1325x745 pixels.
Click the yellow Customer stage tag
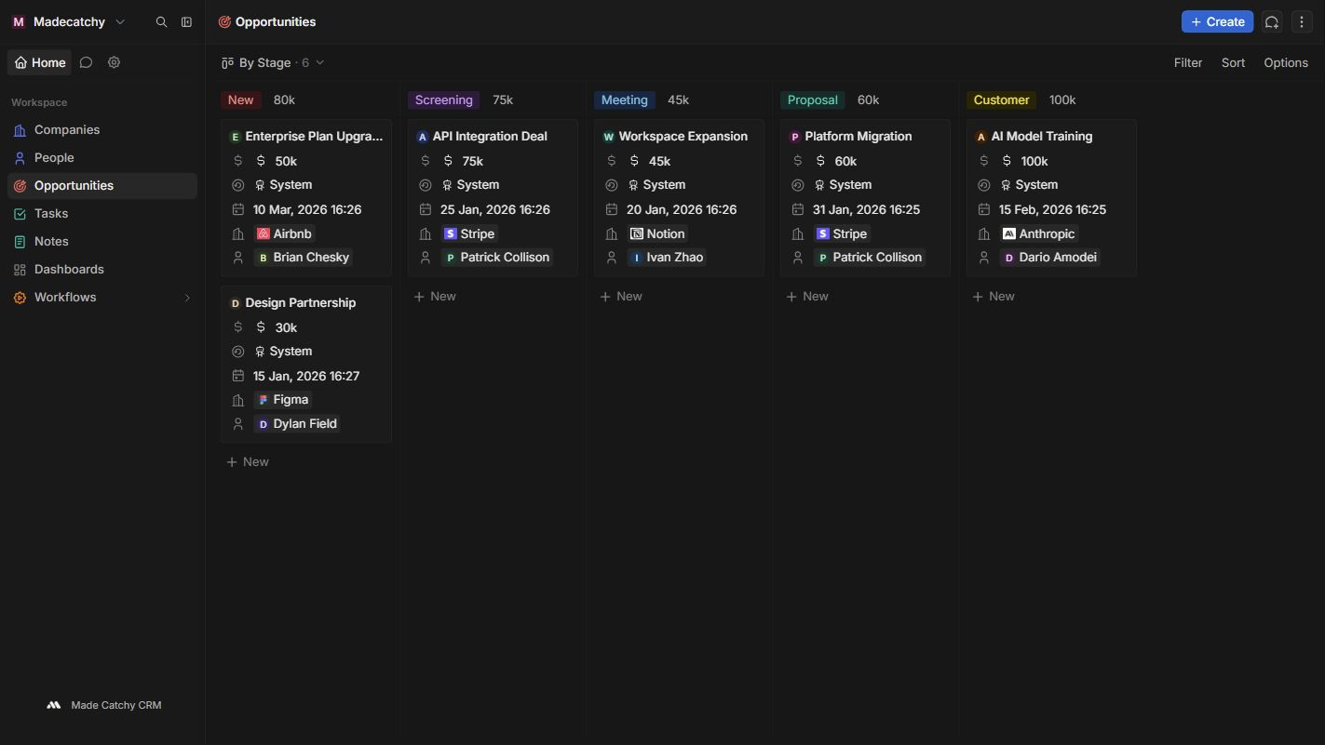(x=1001, y=100)
